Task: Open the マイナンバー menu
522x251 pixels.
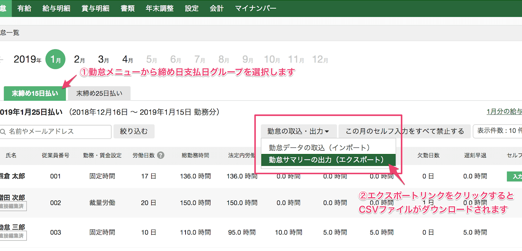Action: [256, 8]
